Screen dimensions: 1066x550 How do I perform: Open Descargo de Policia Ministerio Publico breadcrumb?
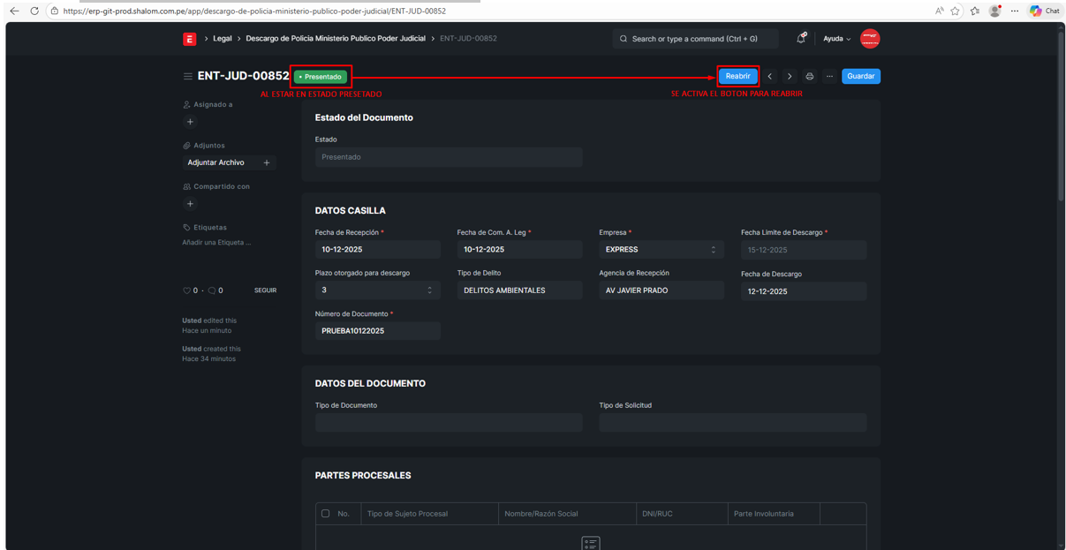335,39
